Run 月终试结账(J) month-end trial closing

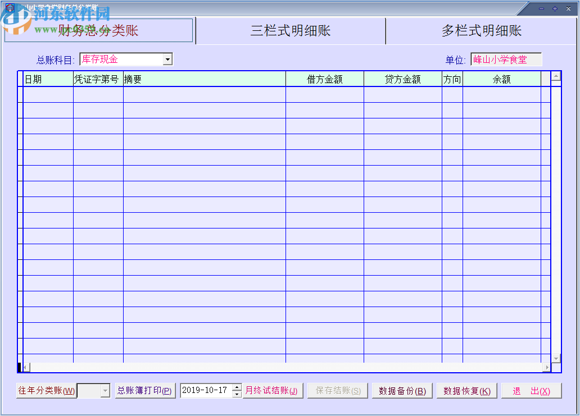pyautogui.click(x=273, y=390)
